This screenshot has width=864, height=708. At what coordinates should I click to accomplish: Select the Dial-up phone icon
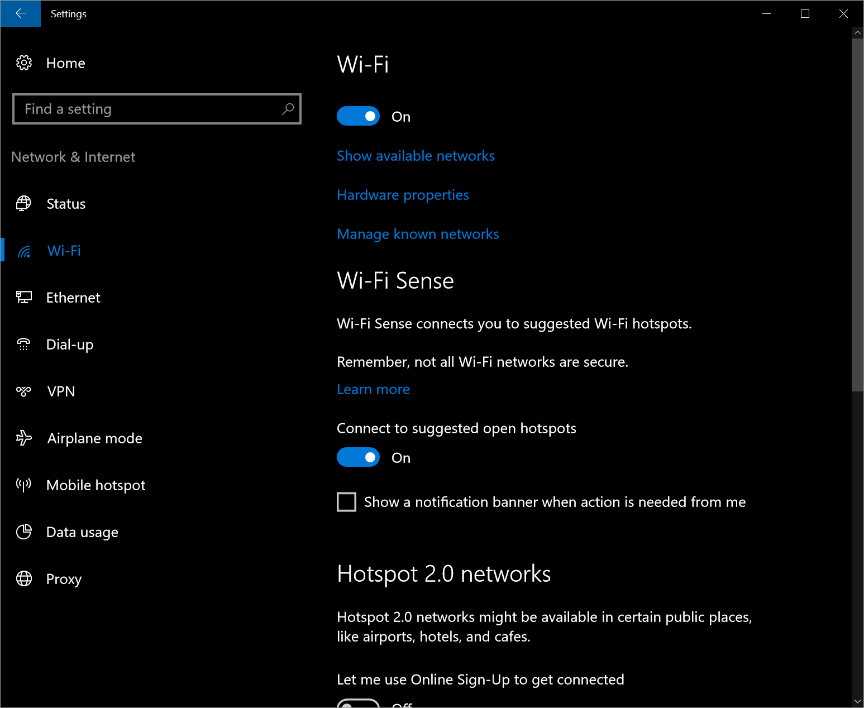click(23, 344)
